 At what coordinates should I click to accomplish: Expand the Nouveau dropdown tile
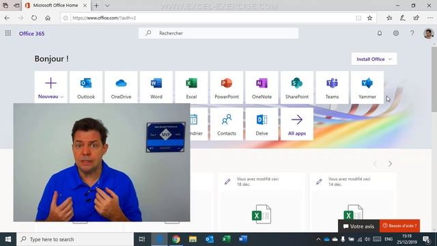point(51,87)
